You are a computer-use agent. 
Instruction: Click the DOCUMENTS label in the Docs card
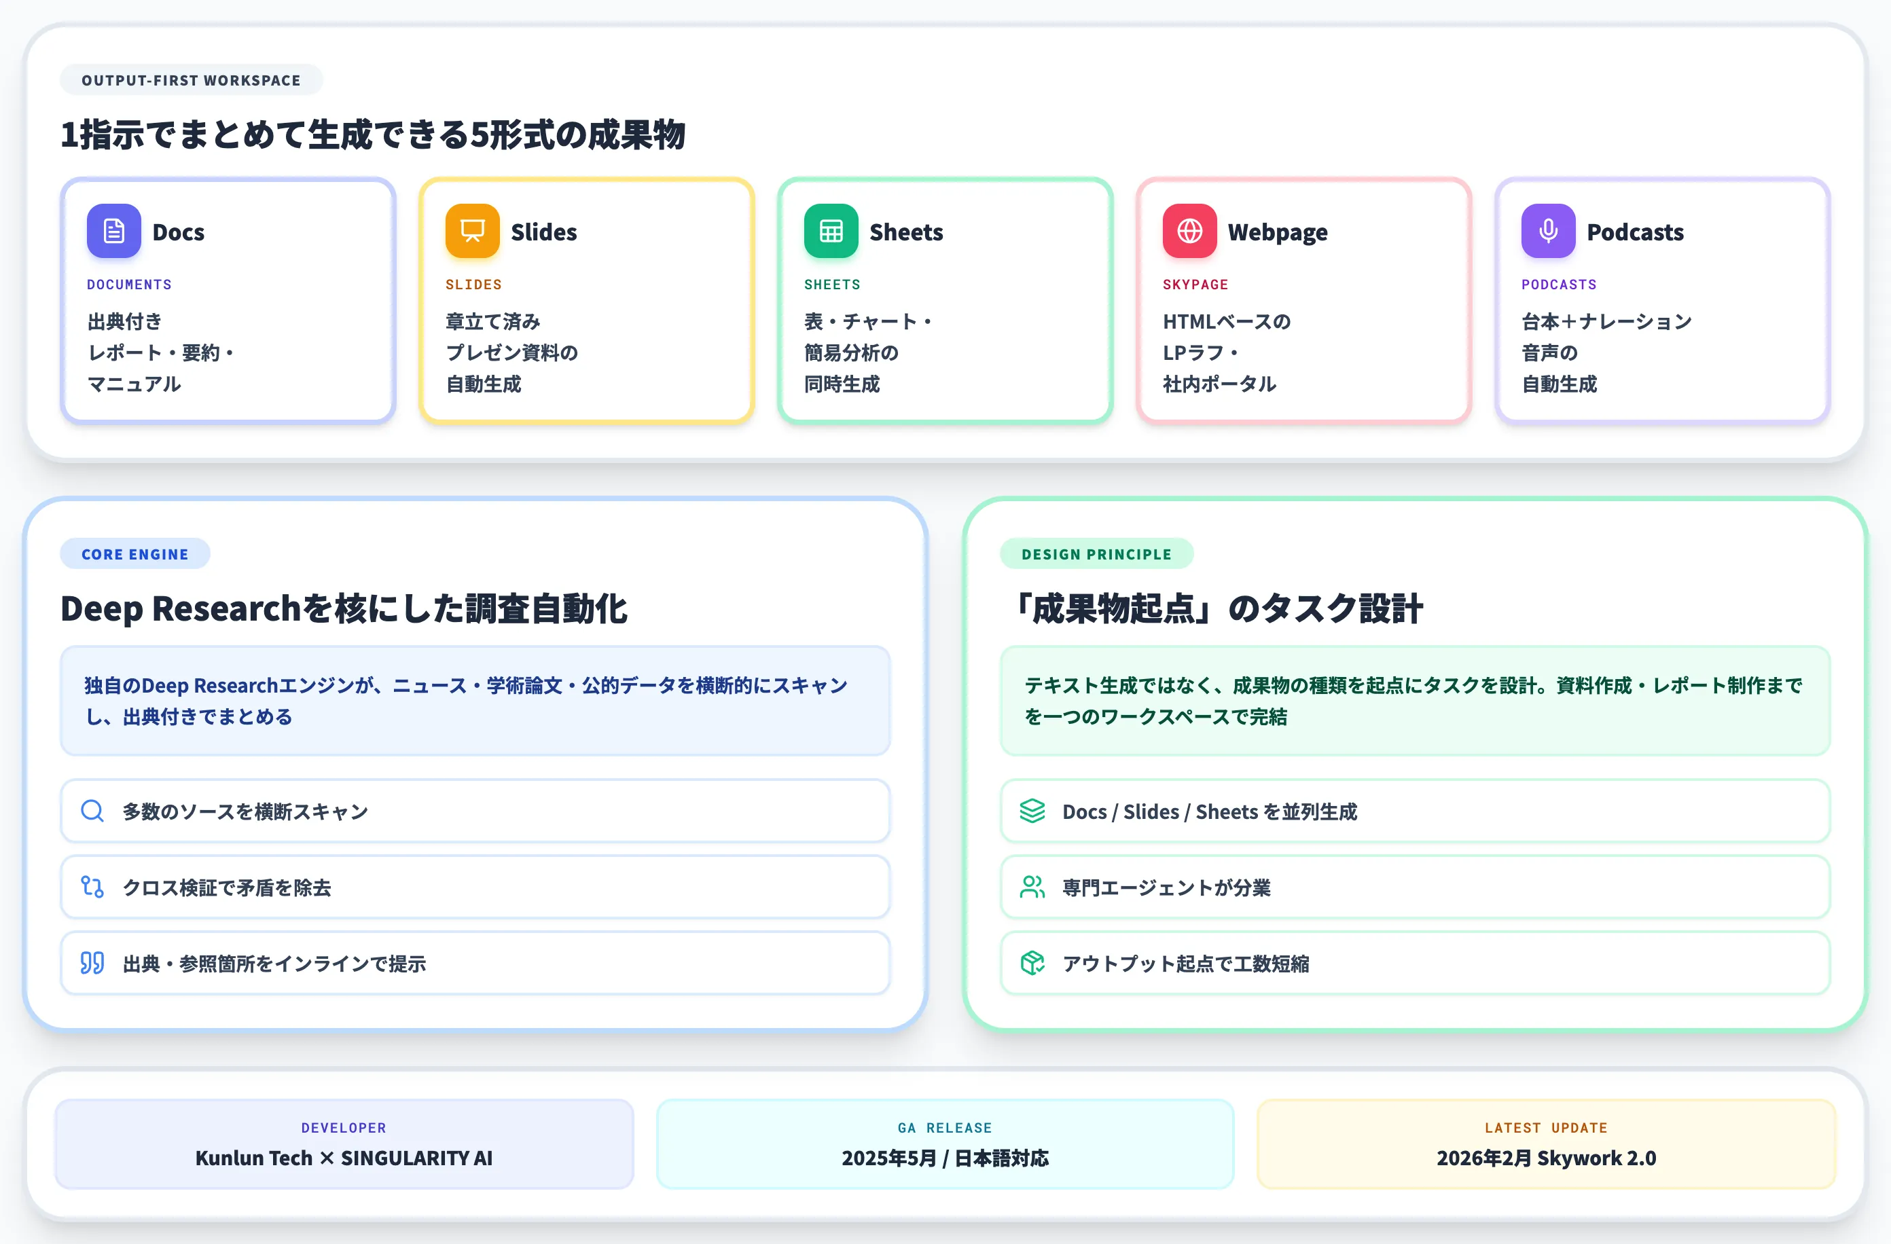pos(130,285)
